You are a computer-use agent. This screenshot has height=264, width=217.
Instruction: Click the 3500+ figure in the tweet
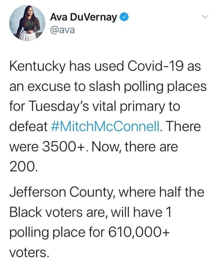coord(64,147)
